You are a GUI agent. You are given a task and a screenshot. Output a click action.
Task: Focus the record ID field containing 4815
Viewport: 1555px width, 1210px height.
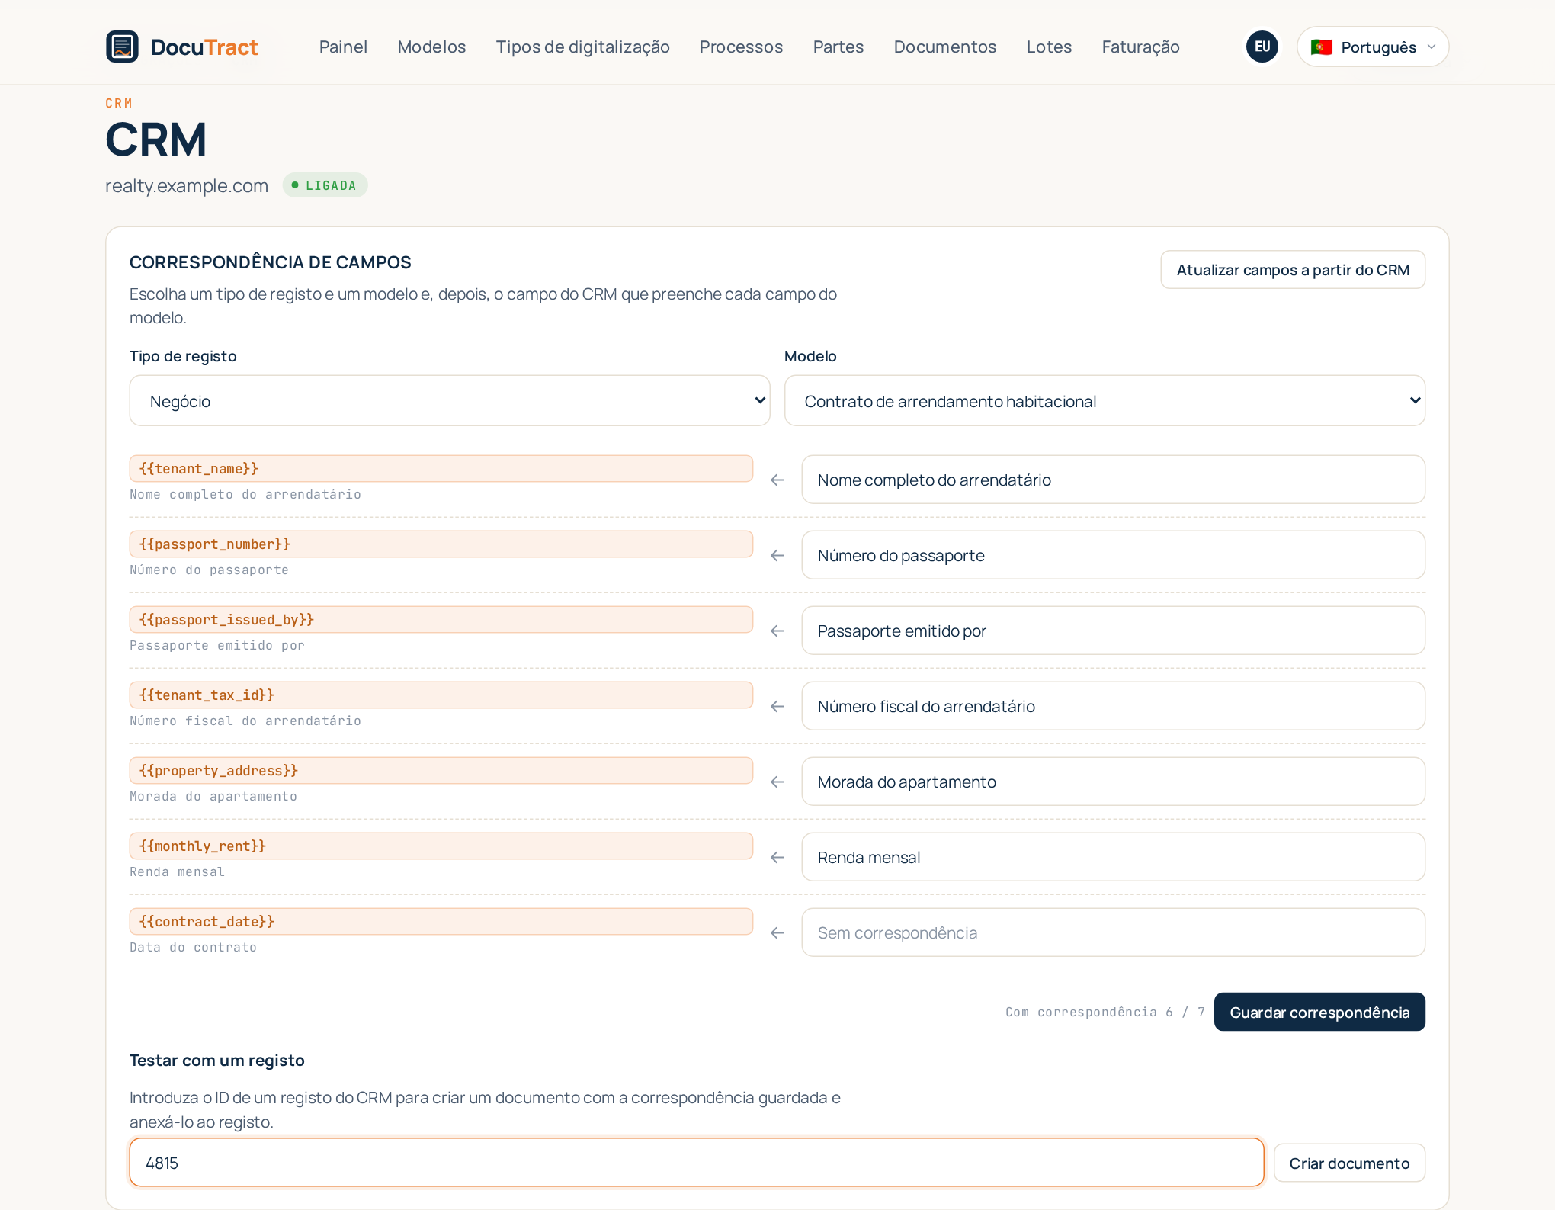point(697,1163)
